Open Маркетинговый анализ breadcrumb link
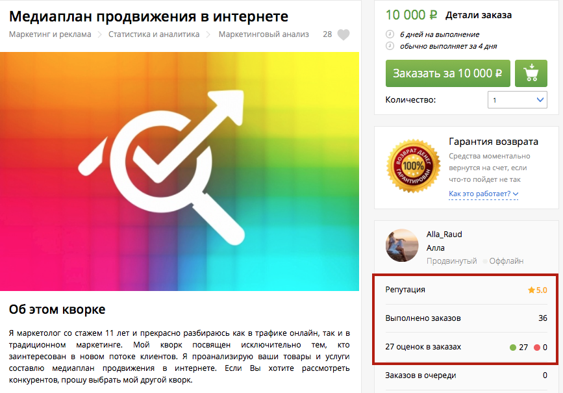This screenshot has width=563, height=393. tap(264, 34)
